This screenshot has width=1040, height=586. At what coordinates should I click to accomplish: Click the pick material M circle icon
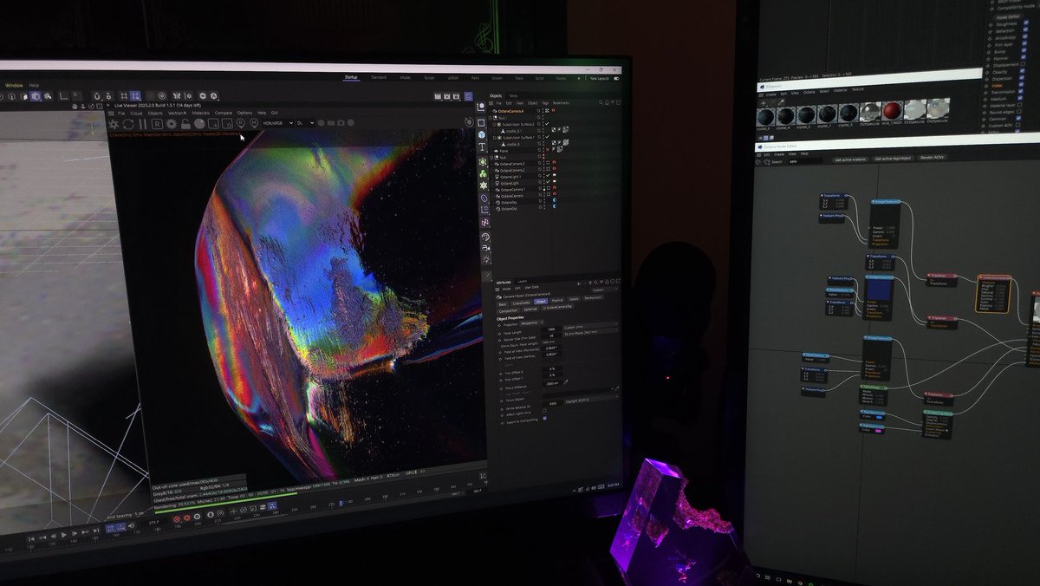[x=254, y=124]
